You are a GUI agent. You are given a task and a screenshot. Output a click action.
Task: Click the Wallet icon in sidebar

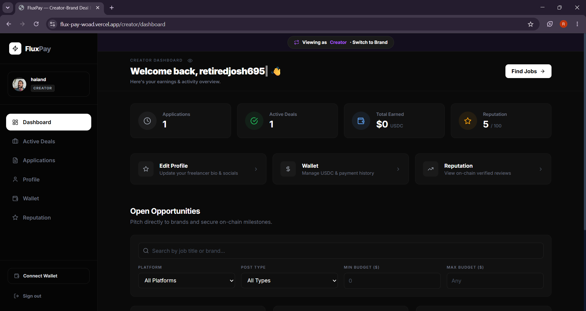point(15,198)
